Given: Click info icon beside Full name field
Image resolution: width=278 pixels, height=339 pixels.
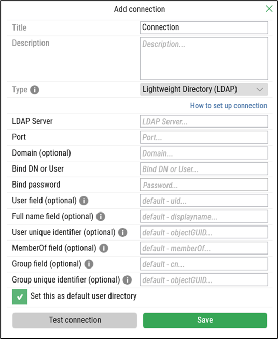Looking at the screenshot, I should (101, 217).
